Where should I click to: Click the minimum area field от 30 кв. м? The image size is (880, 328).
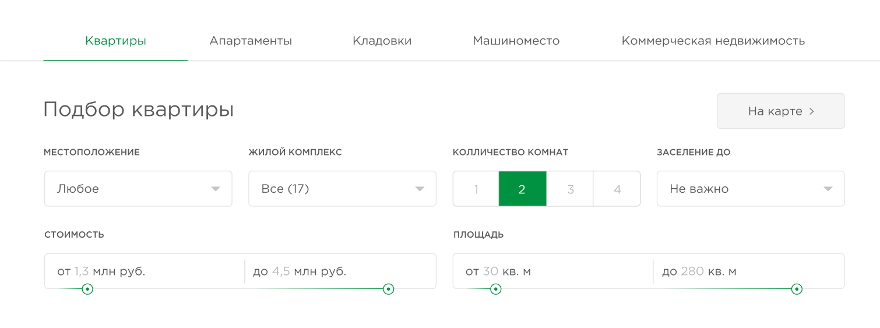point(552,271)
